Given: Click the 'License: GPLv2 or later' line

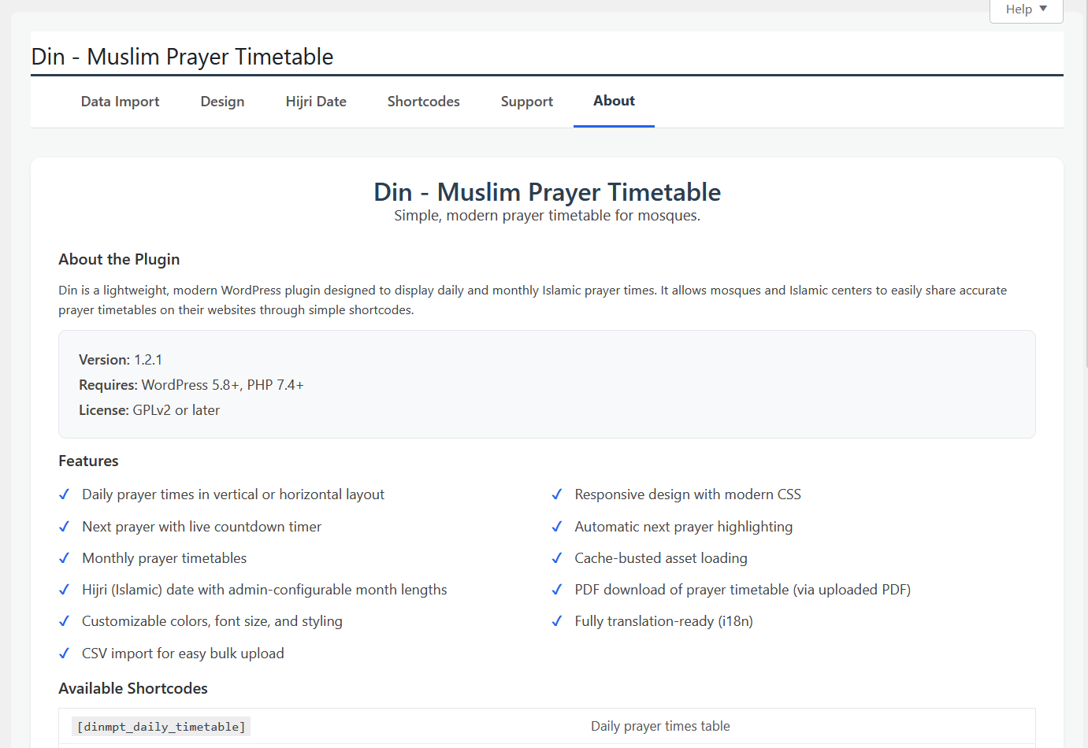Looking at the screenshot, I should (149, 410).
